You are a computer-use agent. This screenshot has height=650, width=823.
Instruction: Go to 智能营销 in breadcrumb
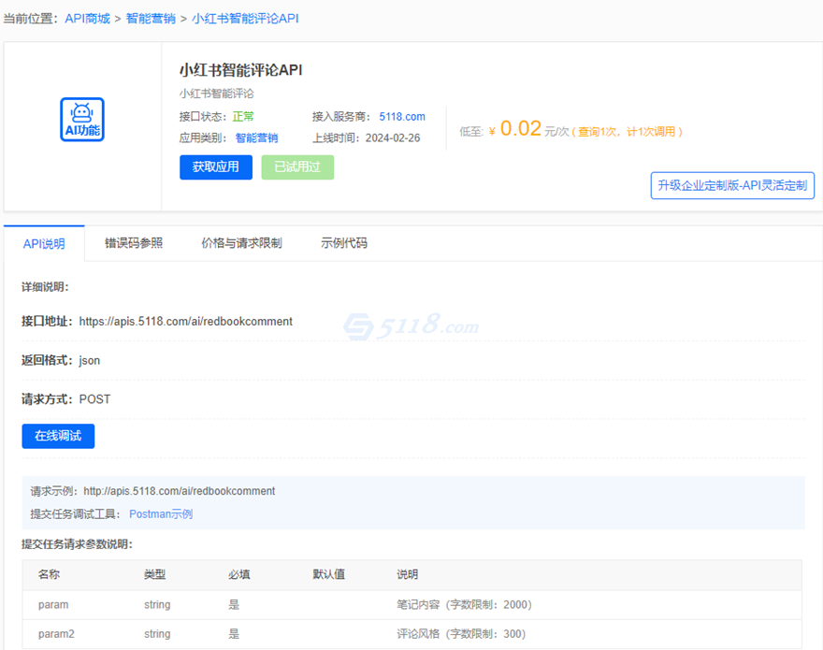[151, 19]
